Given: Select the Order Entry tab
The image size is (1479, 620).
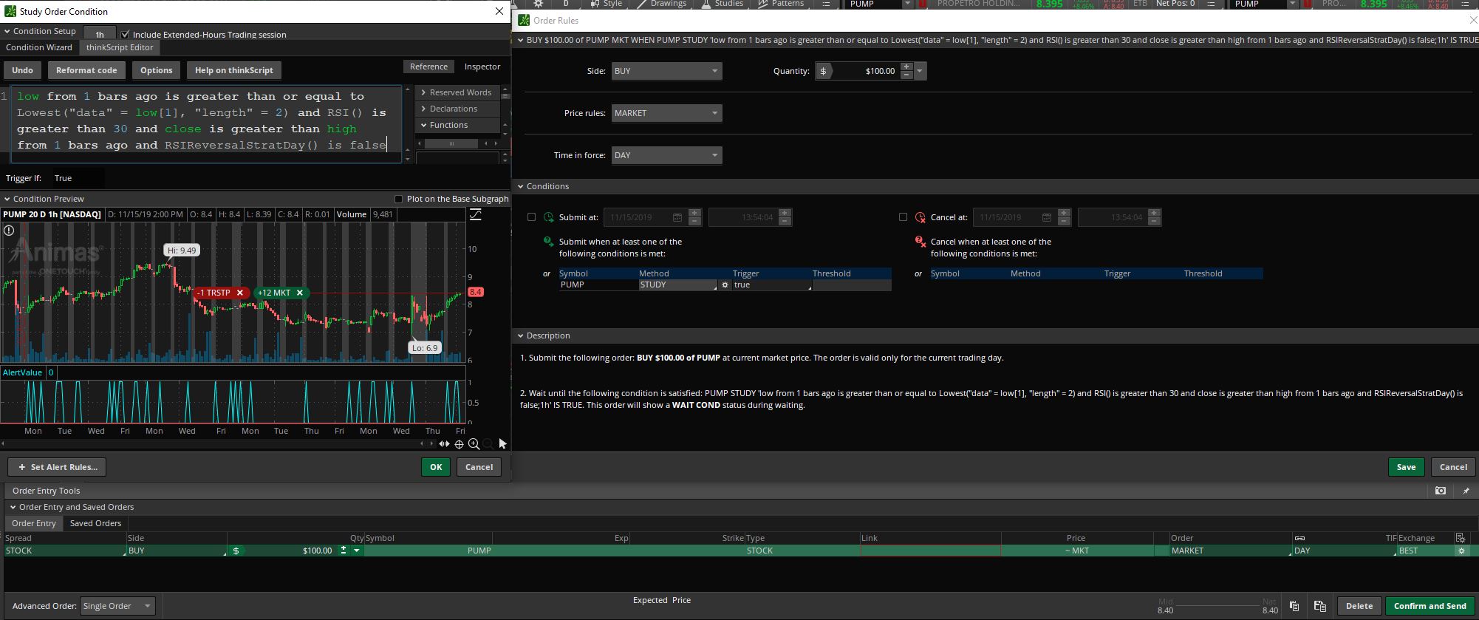Looking at the screenshot, I should tap(33, 523).
